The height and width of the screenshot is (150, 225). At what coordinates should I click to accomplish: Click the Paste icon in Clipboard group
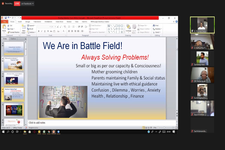tap(4, 28)
